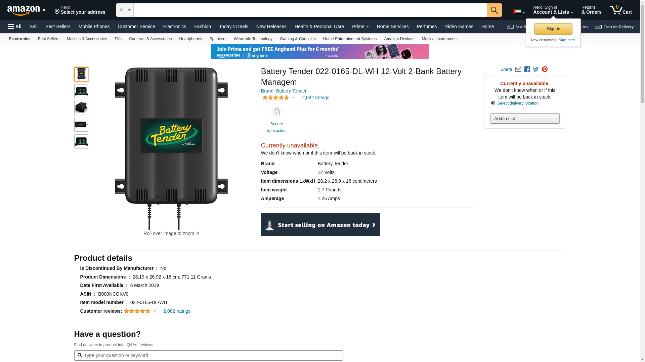
Task: Click the yellow Sign in button
Action: click(x=553, y=29)
